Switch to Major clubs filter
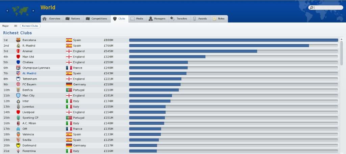346x154 pixels. point(5,26)
